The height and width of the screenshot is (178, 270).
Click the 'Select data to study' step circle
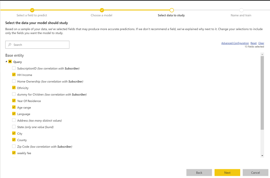click(x=171, y=10)
